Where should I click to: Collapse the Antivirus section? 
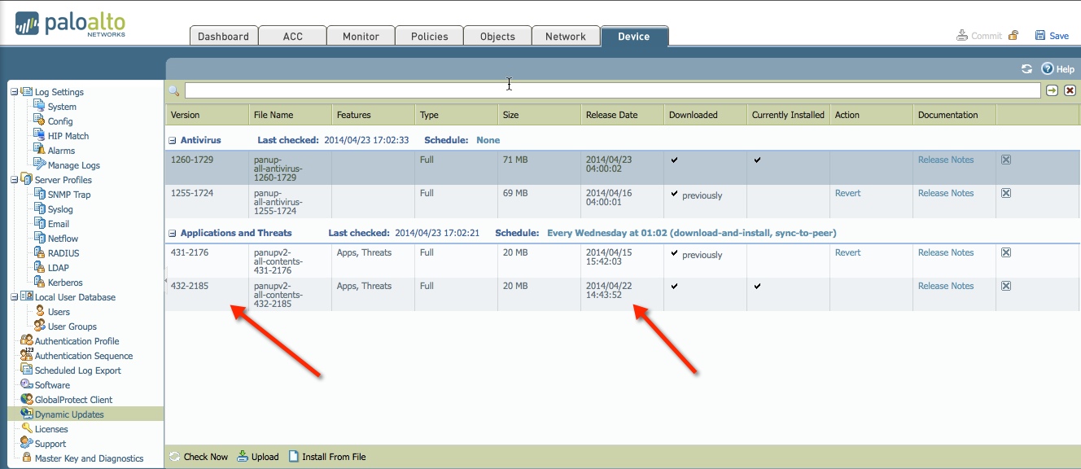click(x=173, y=140)
